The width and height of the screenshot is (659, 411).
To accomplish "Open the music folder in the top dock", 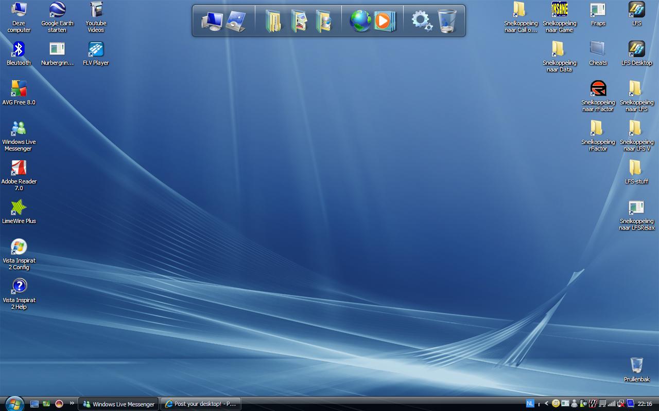I will click(323, 21).
